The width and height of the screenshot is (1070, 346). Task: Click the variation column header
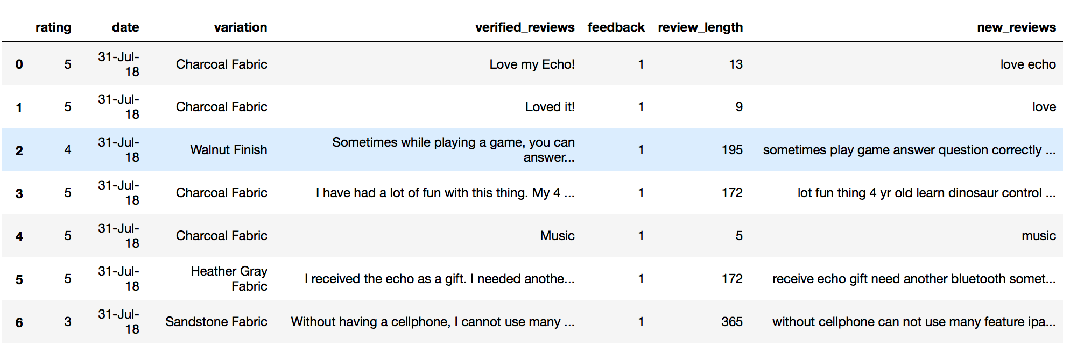[240, 27]
